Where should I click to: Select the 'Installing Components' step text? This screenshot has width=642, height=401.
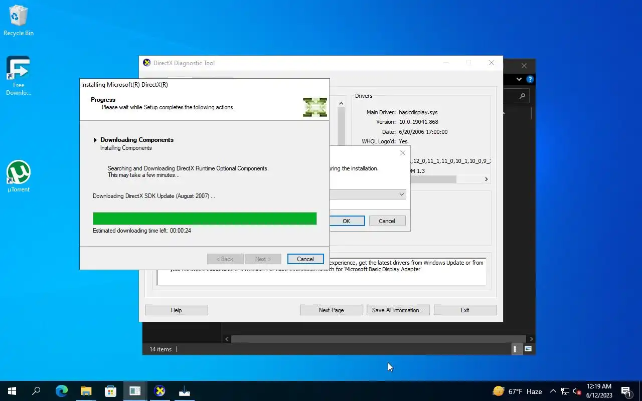(126, 148)
